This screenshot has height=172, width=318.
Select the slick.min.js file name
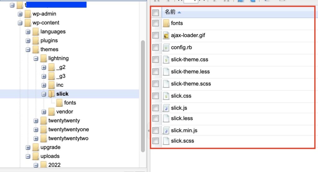coord(184,130)
